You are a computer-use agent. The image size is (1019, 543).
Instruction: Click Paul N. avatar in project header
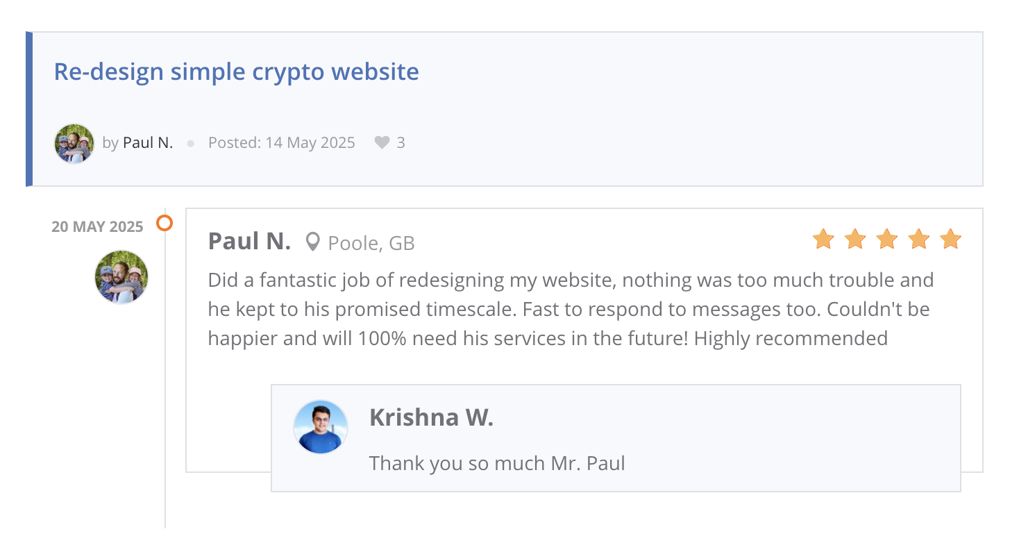[x=74, y=144]
